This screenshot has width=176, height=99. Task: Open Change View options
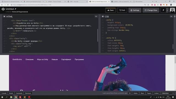click(x=151, y=10)
